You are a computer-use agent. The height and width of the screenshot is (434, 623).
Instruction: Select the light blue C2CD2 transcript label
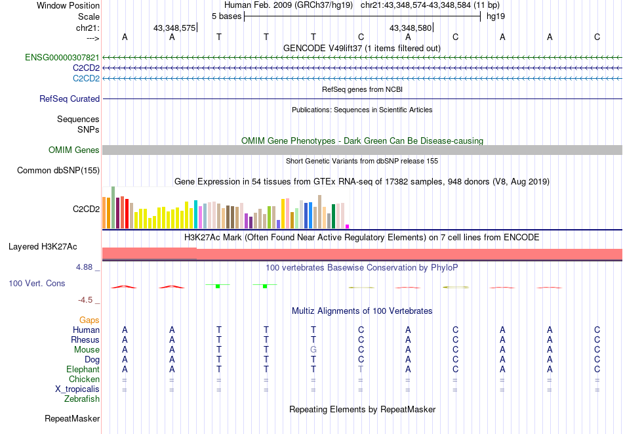click(86, 78)
